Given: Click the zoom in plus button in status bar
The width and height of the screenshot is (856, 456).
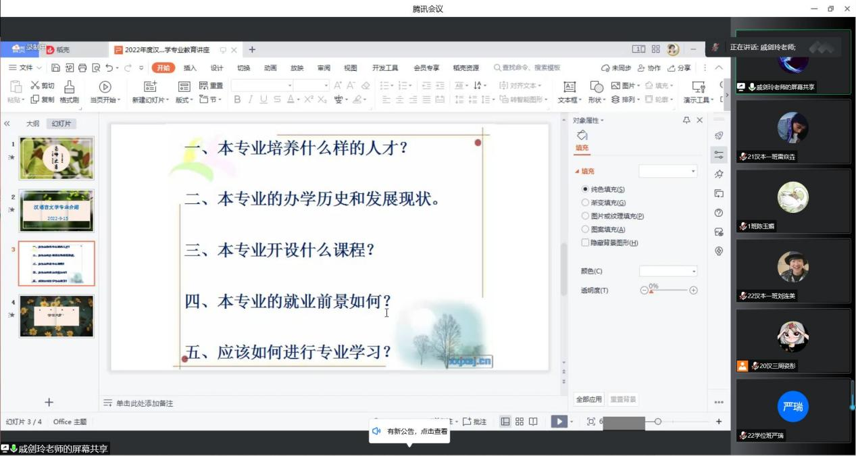Looking at the screenshot, I should click(719, 422).
